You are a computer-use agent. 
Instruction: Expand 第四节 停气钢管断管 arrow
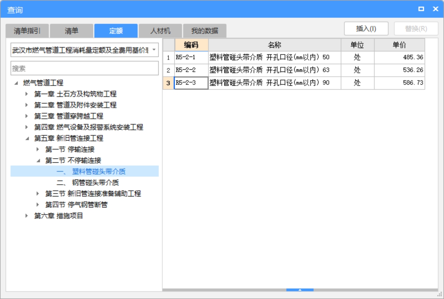(38, 205)
